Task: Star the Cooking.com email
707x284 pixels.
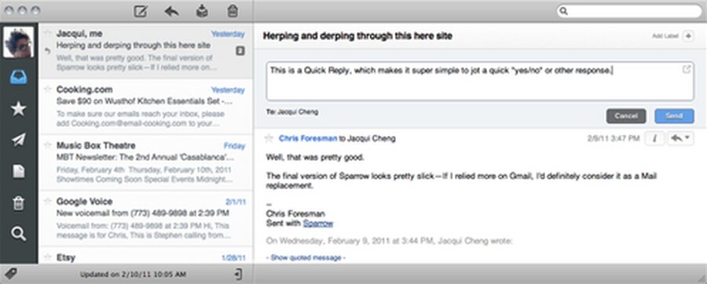Action: click(47, 89)
